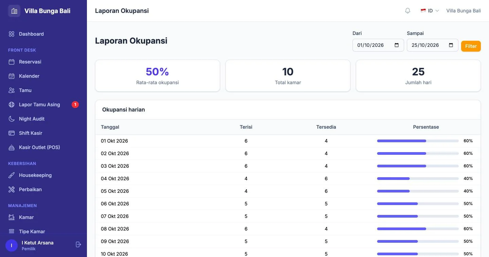The height and width of the screenshot is (257, 489).
Task: Click the Housekeeping broom icon
Action: pyautogui.click(x=12, y=175)
